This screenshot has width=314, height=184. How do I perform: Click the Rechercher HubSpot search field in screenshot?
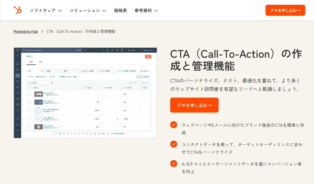pos(52,50)
